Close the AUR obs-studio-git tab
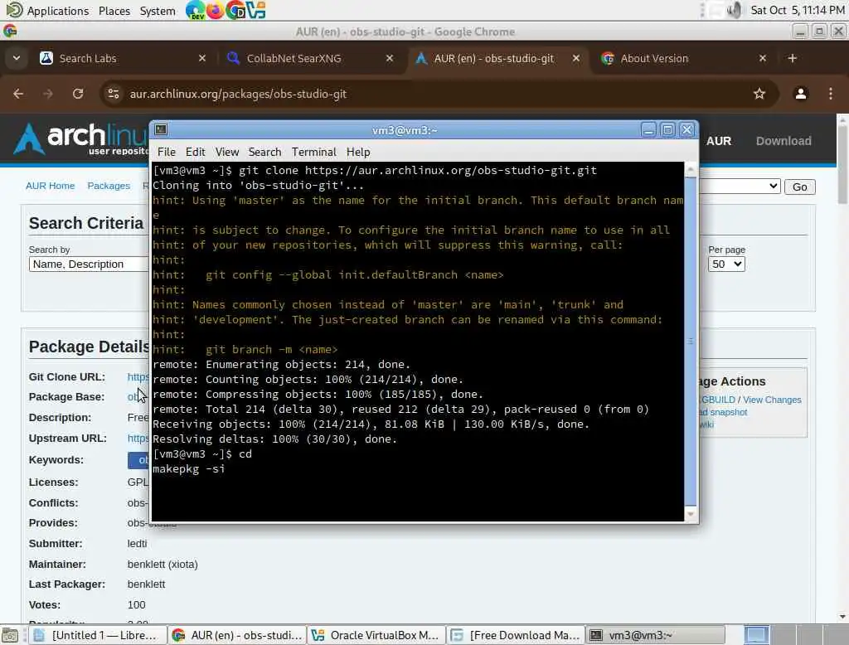This screenshot has height=645, width=849. pos(576,58)
